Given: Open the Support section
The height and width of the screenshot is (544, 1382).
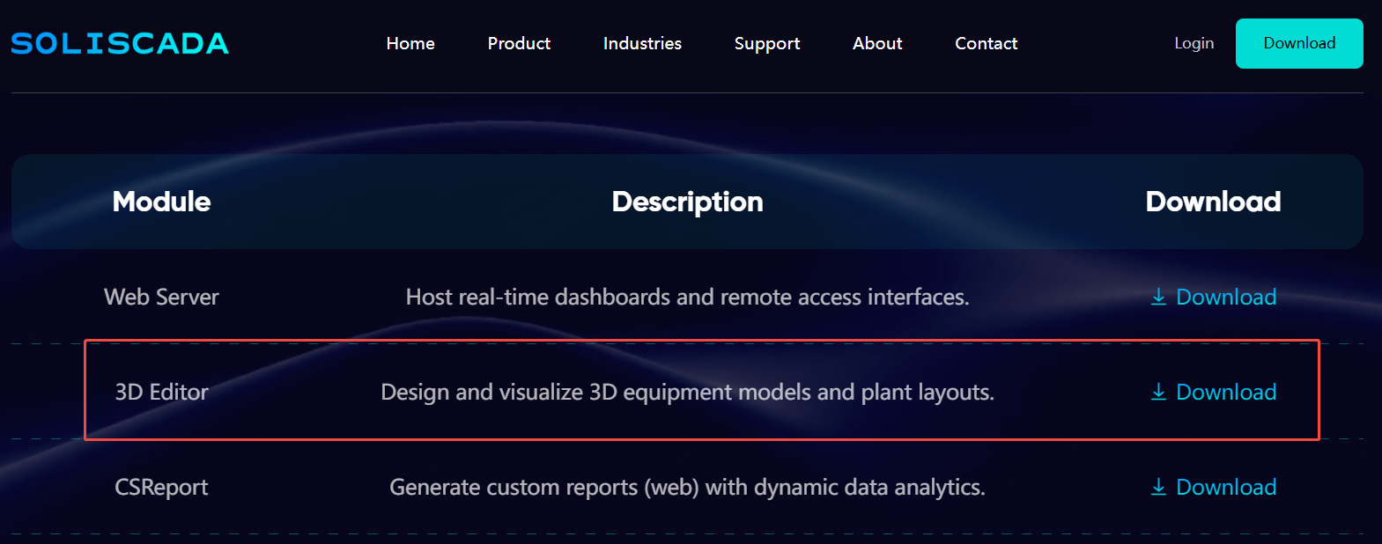Looking at the screenshot, I should pos(766,43).
